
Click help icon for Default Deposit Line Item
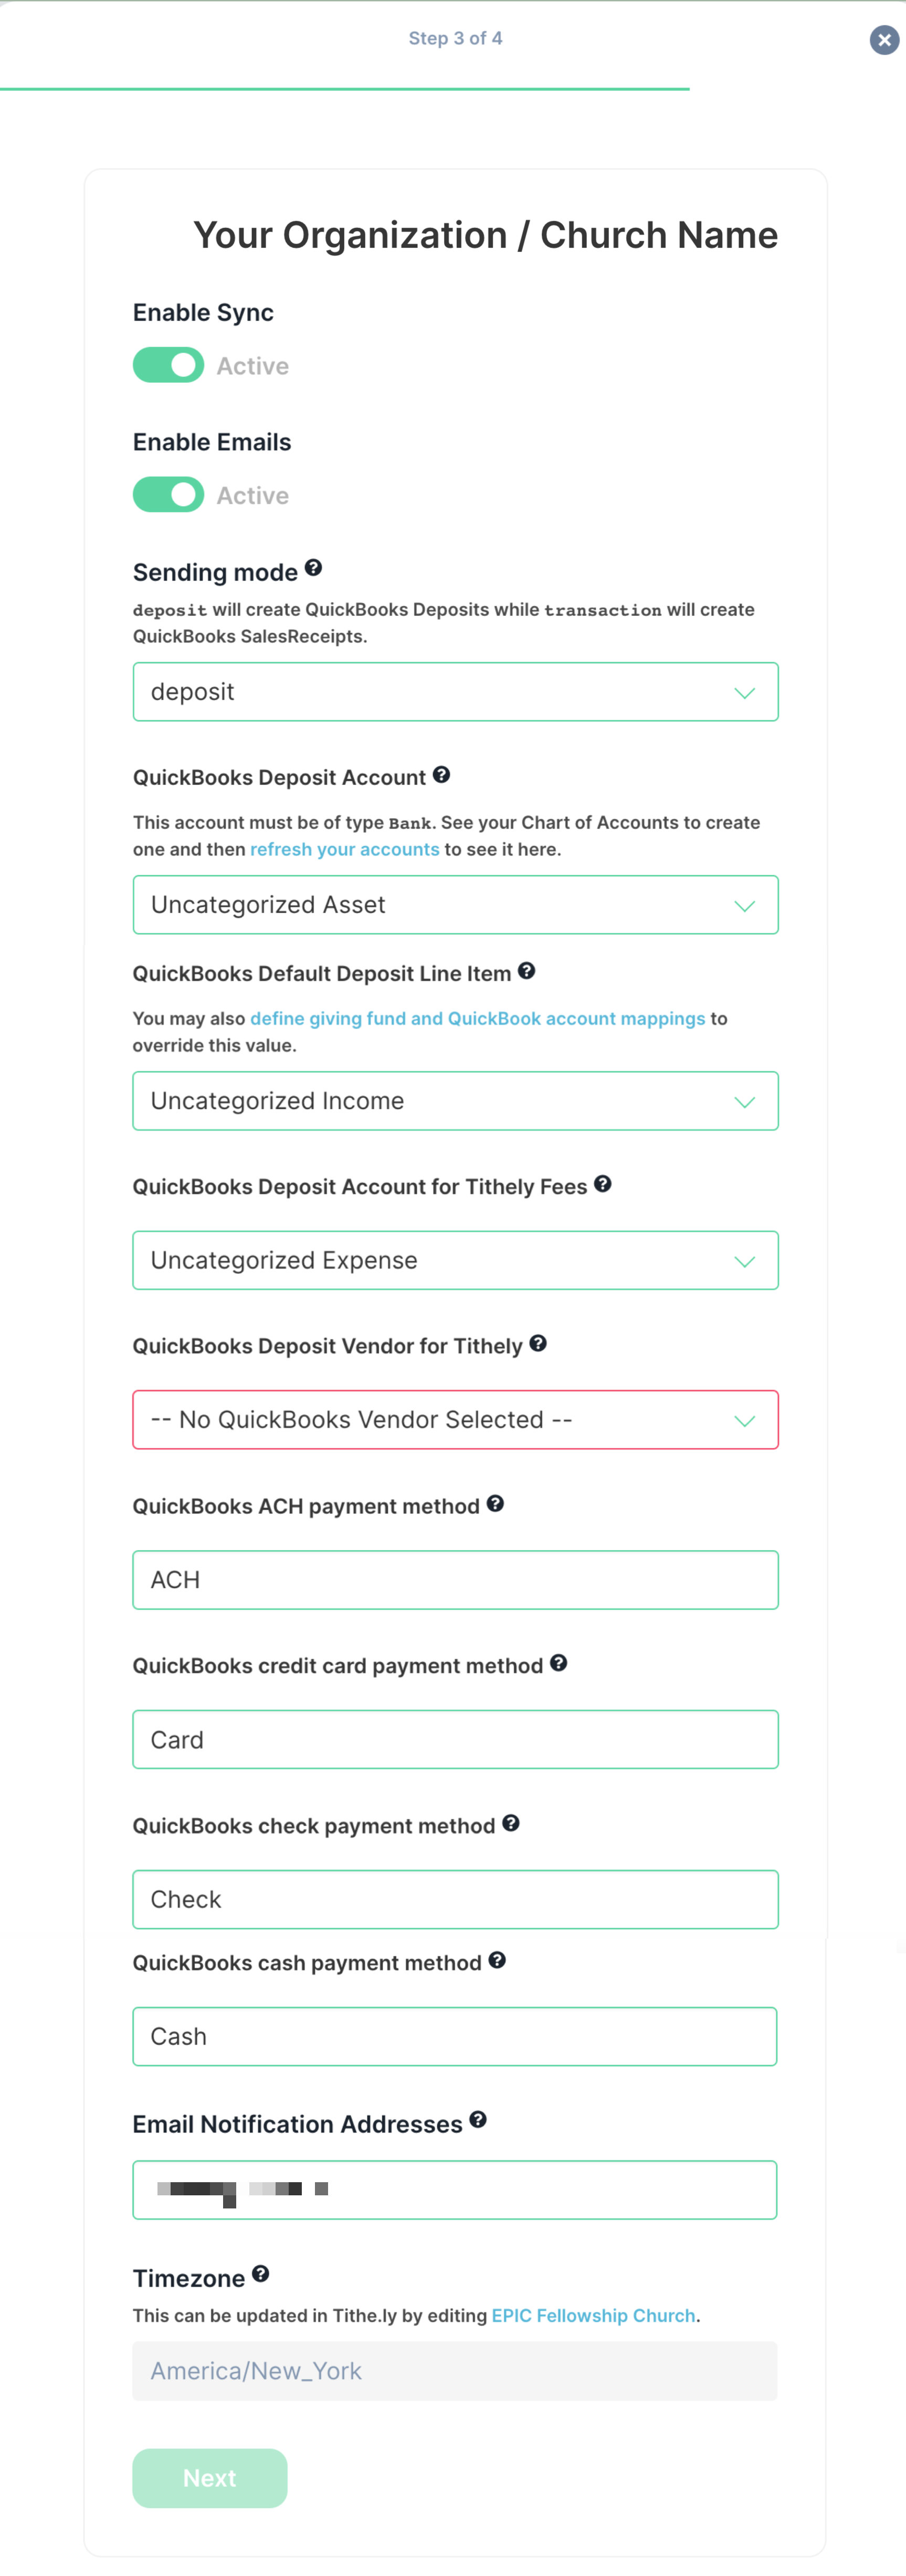pos(526,971)
